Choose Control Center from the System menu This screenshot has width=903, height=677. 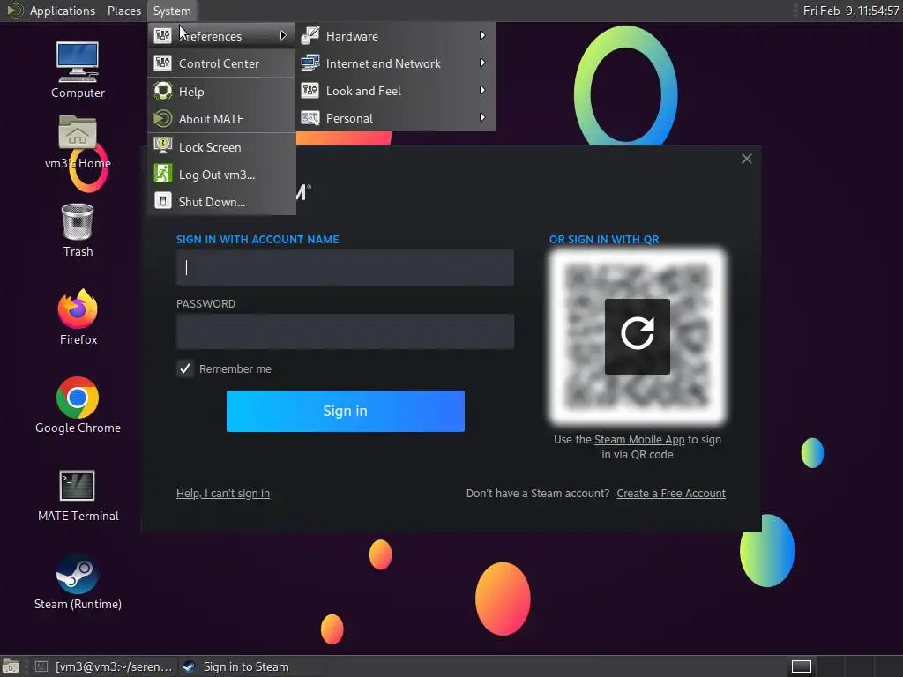[x=221, y=63]
